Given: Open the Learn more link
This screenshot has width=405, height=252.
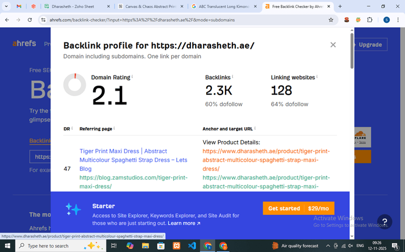Looking at the screenshot, I should [x=184, y=223].
